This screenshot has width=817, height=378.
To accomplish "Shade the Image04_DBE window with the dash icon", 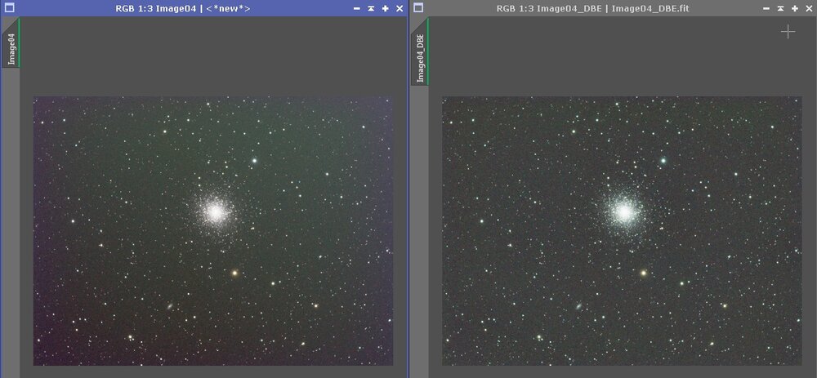I will click(x=766, y=8).
